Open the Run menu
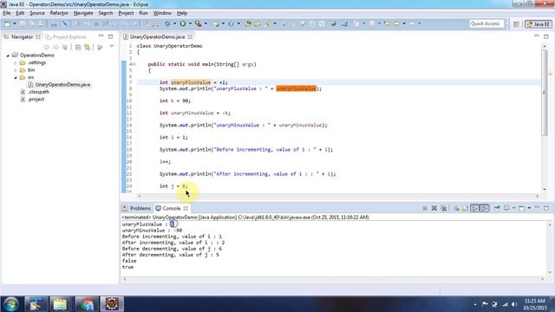The width and height of the screenshot is (555, 312). click(143, 13)
